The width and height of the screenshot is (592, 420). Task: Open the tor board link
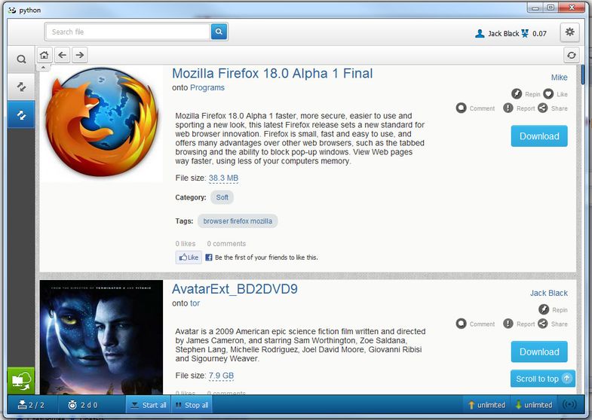195,303
